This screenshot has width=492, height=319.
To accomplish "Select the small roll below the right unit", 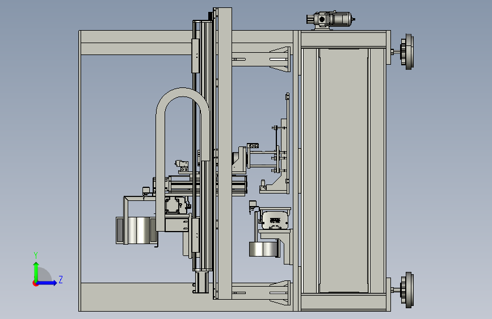I will (263, 249).
